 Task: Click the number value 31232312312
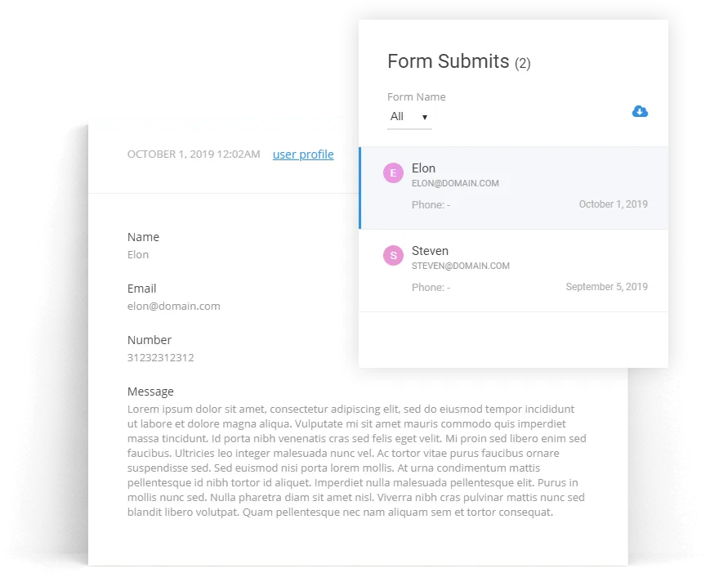pos(160,357)
